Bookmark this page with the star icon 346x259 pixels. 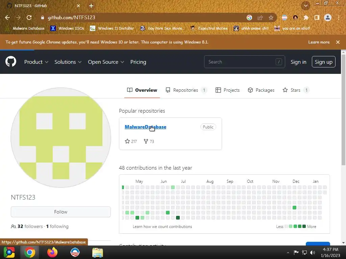[271, 18]
